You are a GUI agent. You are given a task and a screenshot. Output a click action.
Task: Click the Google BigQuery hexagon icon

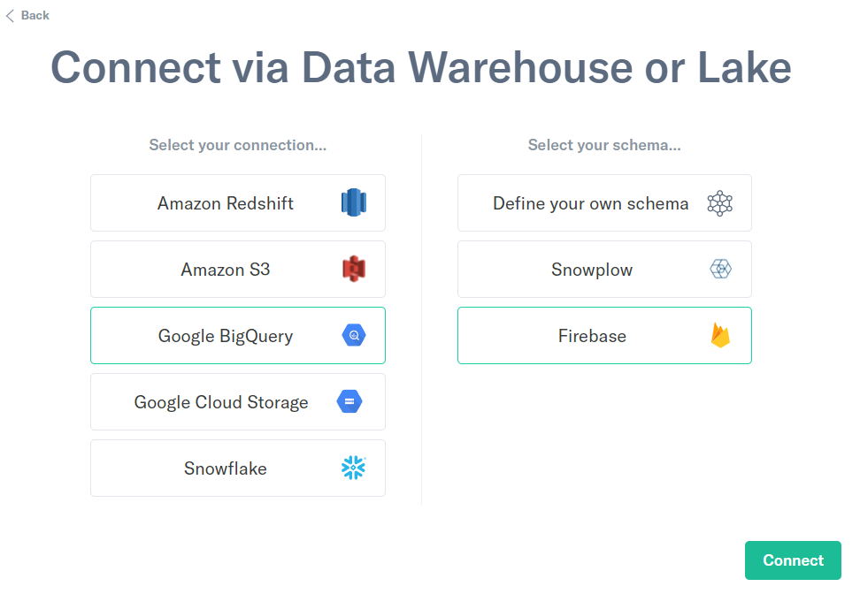(353, 336)
